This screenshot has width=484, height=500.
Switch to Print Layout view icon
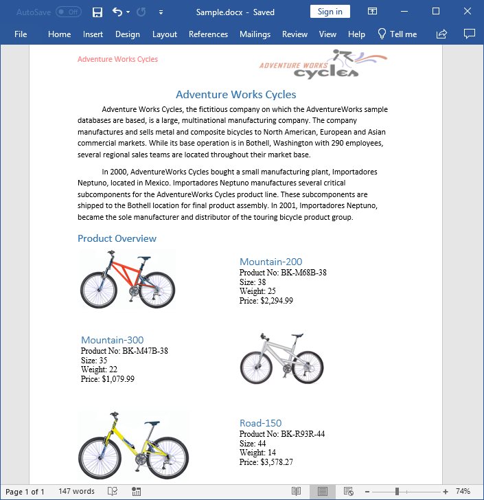click(x=323, y=491)
